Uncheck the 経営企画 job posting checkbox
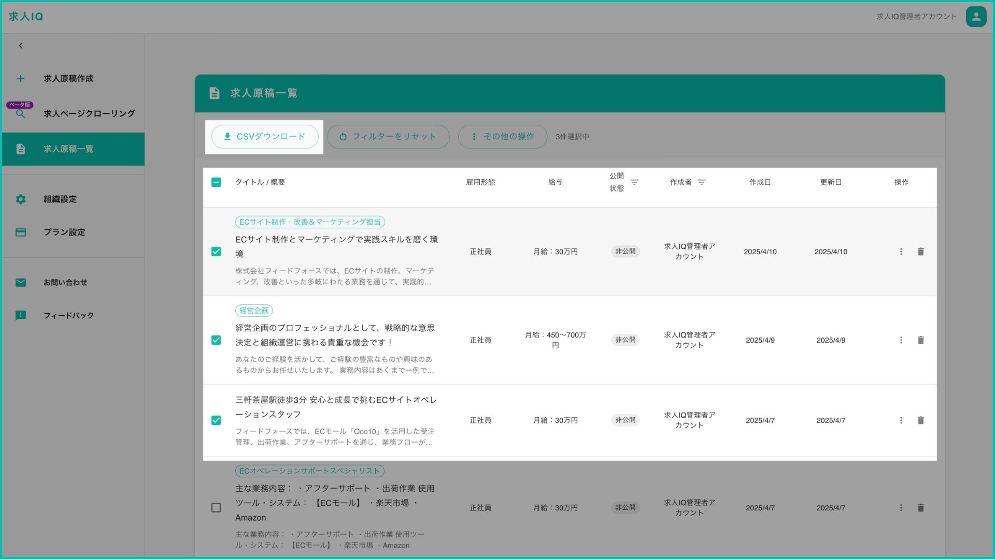The image size is (995, 559). 216,340
